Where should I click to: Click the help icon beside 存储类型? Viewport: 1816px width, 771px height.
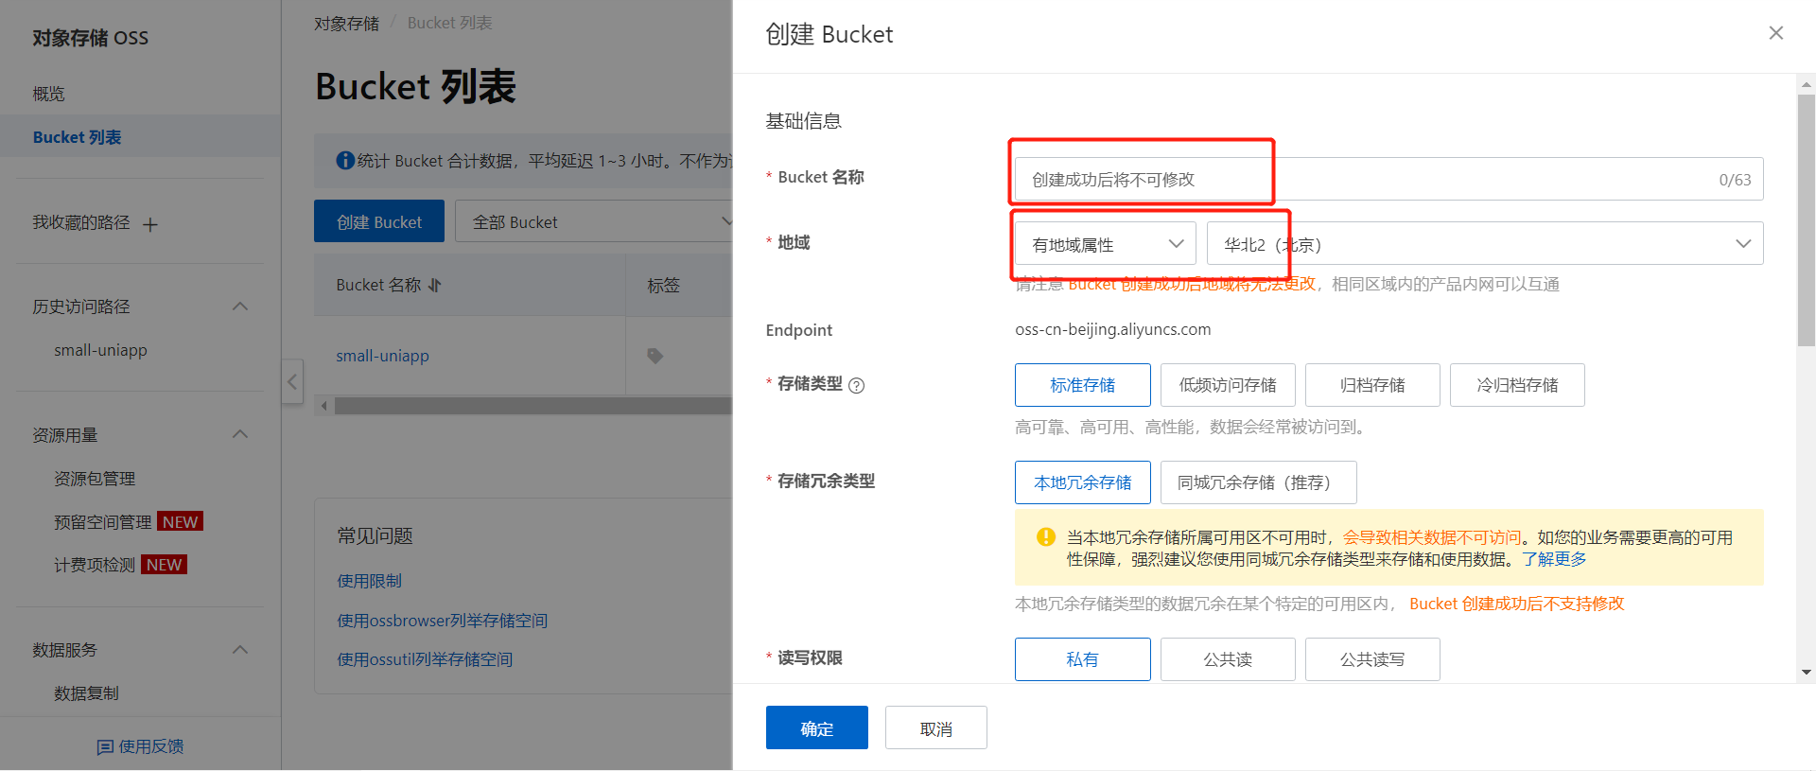(x=856, y=385)
